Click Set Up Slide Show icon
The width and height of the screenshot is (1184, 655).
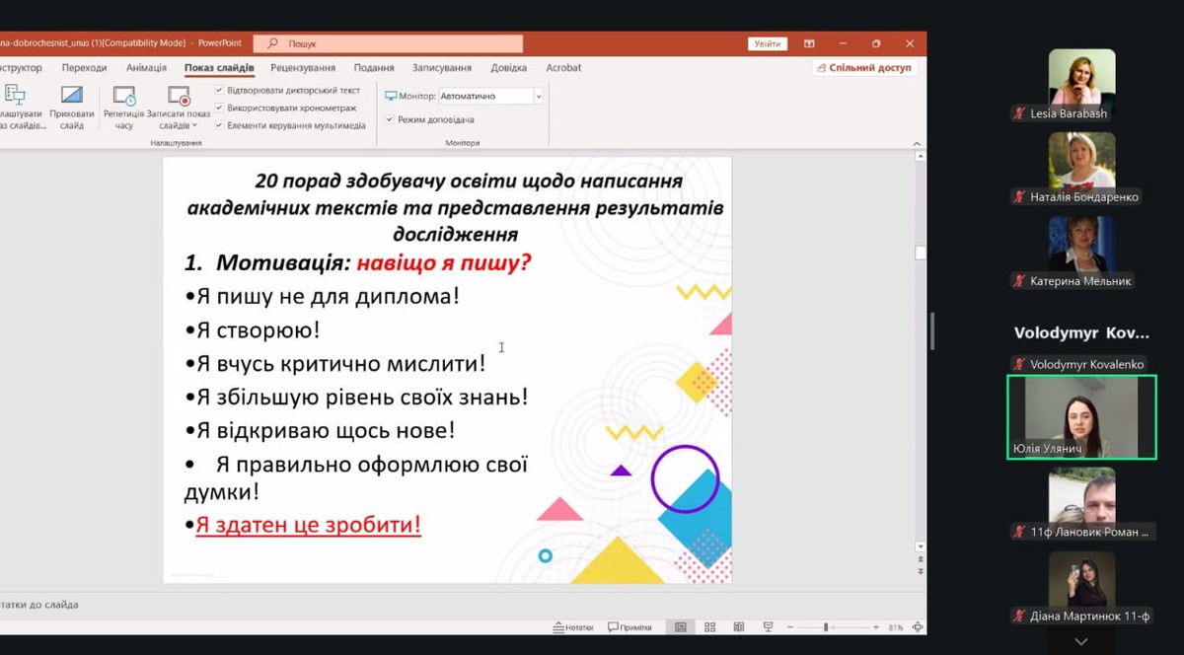click(x=15, y=97)
